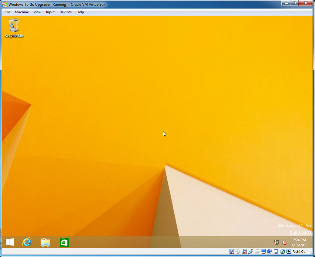Click the CPU chip features status icon

click(x=276, y=252)
